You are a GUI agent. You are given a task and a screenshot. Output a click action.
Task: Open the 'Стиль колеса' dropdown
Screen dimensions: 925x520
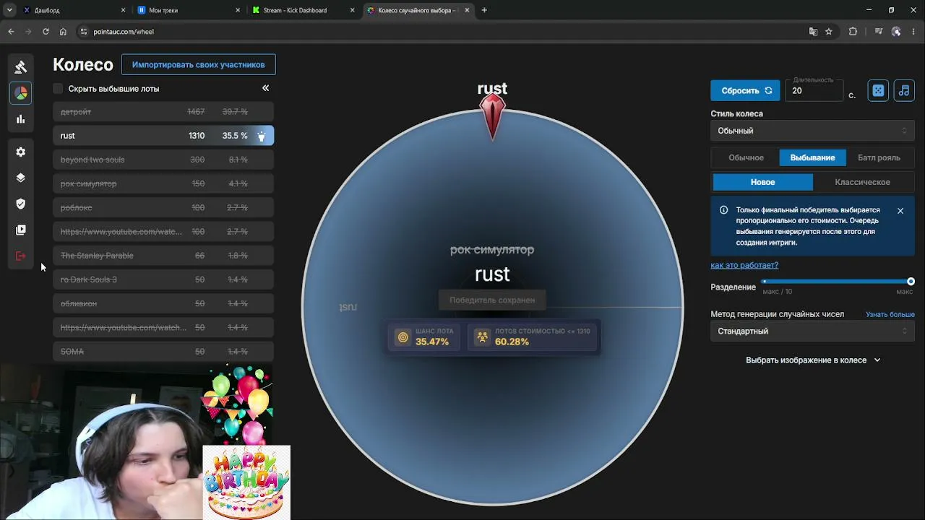(812, 131)
